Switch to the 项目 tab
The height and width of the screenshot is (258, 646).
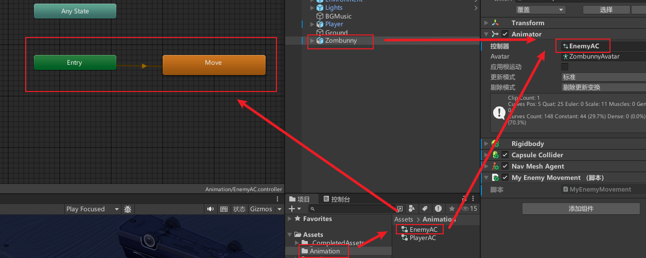[x=300, y=199]
